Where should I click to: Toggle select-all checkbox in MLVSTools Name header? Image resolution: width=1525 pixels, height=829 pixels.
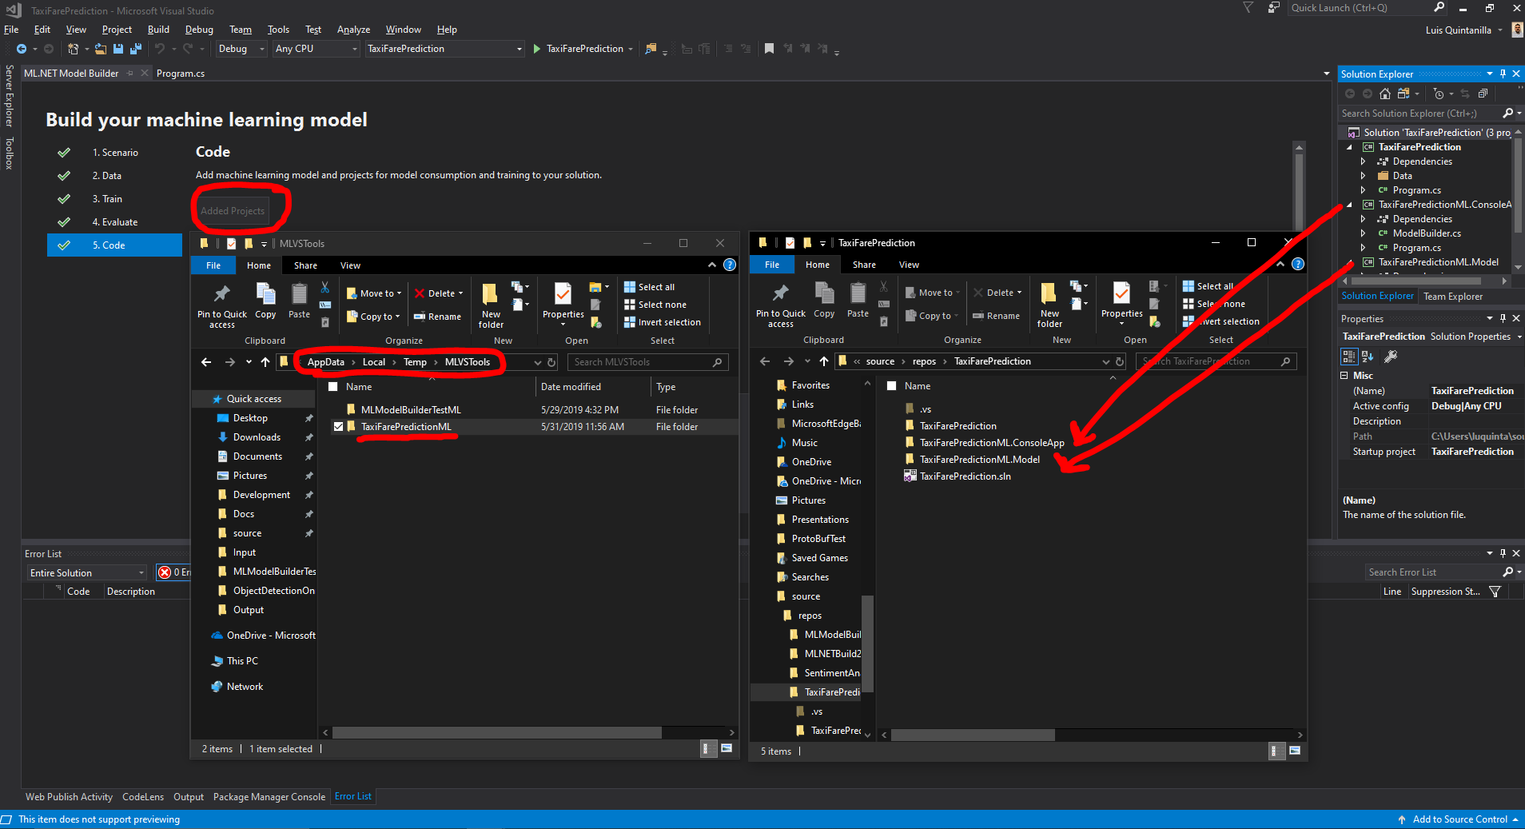pos(334,387)
